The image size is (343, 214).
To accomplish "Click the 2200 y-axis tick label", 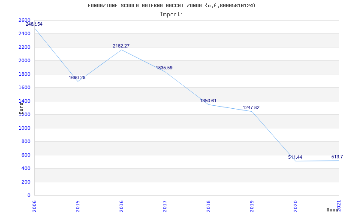I will pos(24,47).
